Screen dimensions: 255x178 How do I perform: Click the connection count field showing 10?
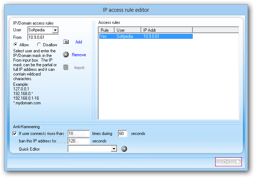pyautogui.click(x=79, y=133)
